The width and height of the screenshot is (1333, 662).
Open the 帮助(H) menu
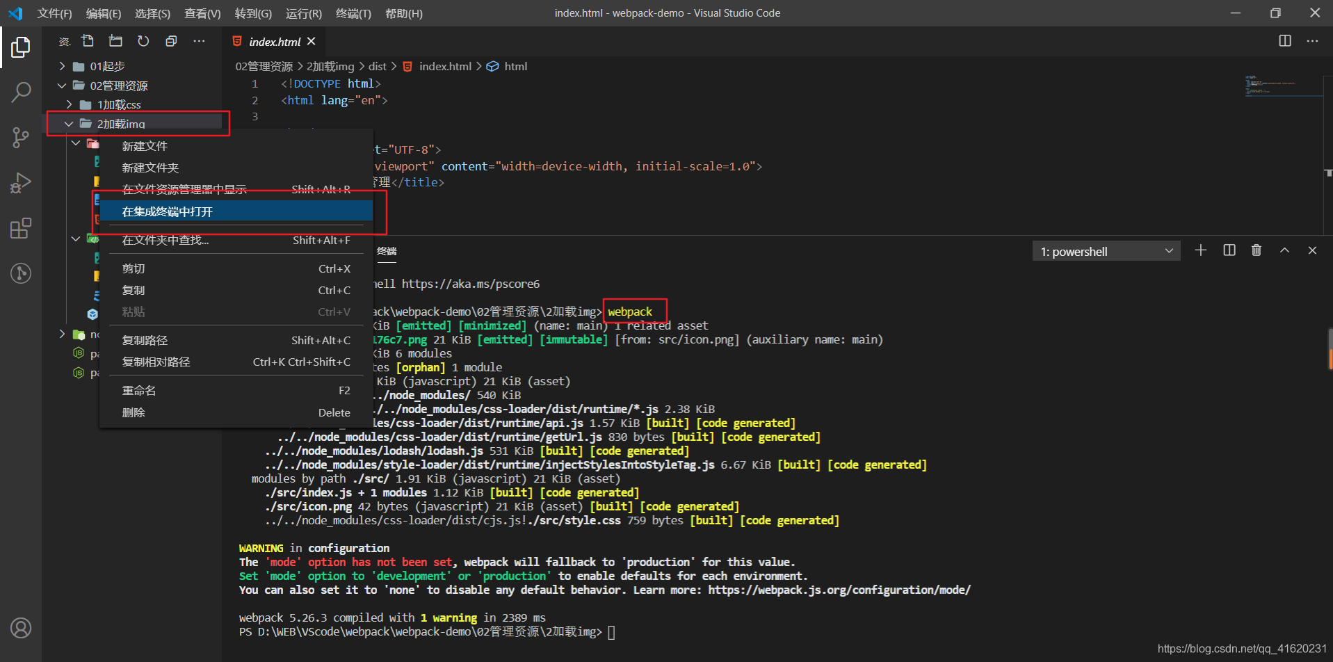tap(404, 13)
